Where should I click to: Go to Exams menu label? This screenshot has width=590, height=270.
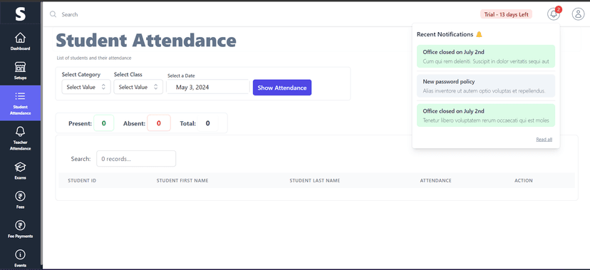[21, 177]
